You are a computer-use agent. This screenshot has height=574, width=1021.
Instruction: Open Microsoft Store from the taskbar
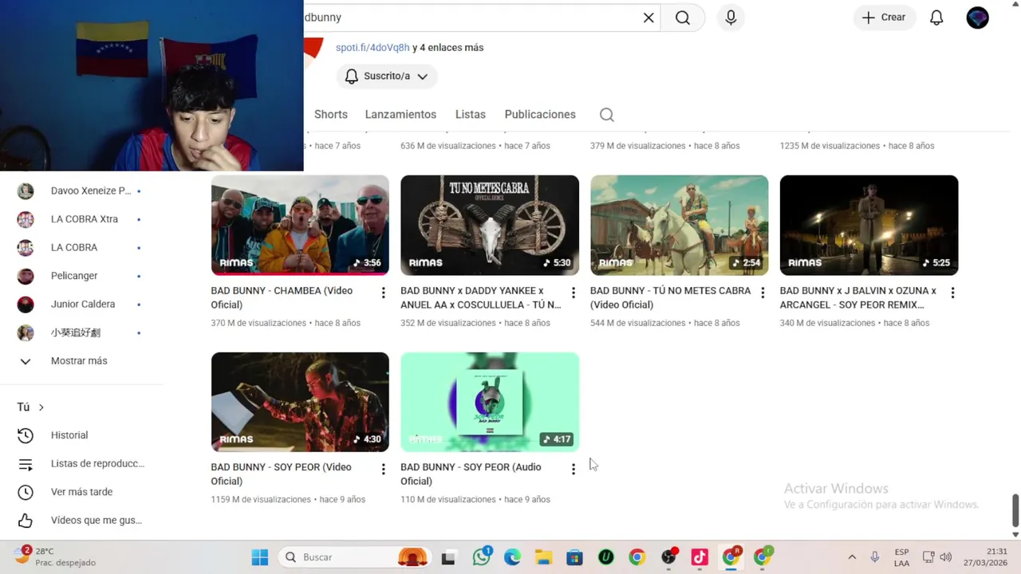pyautogui.click(x=574, y=557)
